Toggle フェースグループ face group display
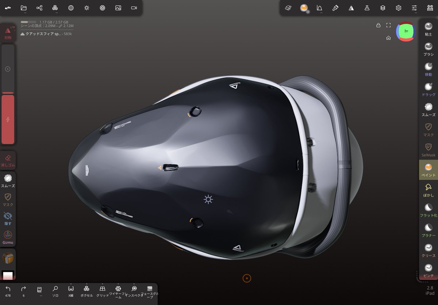Viewport: 438px width, 305px height. click(150, 292)
